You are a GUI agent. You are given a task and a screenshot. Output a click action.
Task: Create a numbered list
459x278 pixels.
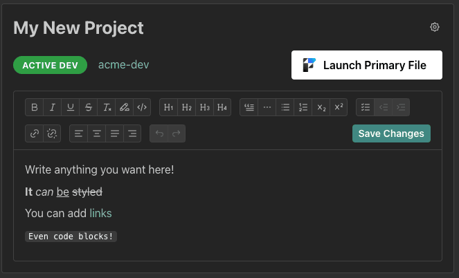pos(303,107)
